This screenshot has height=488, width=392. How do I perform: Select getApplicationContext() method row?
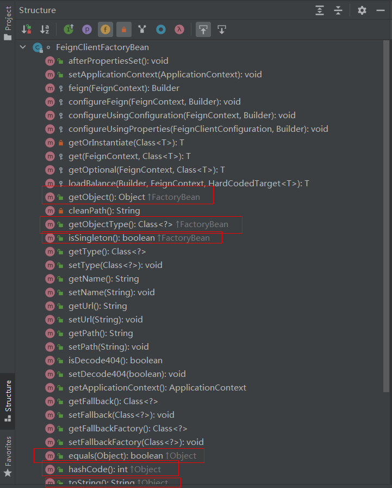tap(157, 388)
